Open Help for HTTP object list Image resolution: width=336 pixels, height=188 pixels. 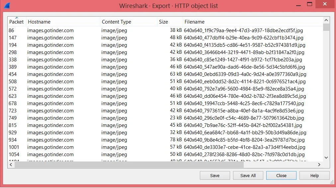click(314, 176)
